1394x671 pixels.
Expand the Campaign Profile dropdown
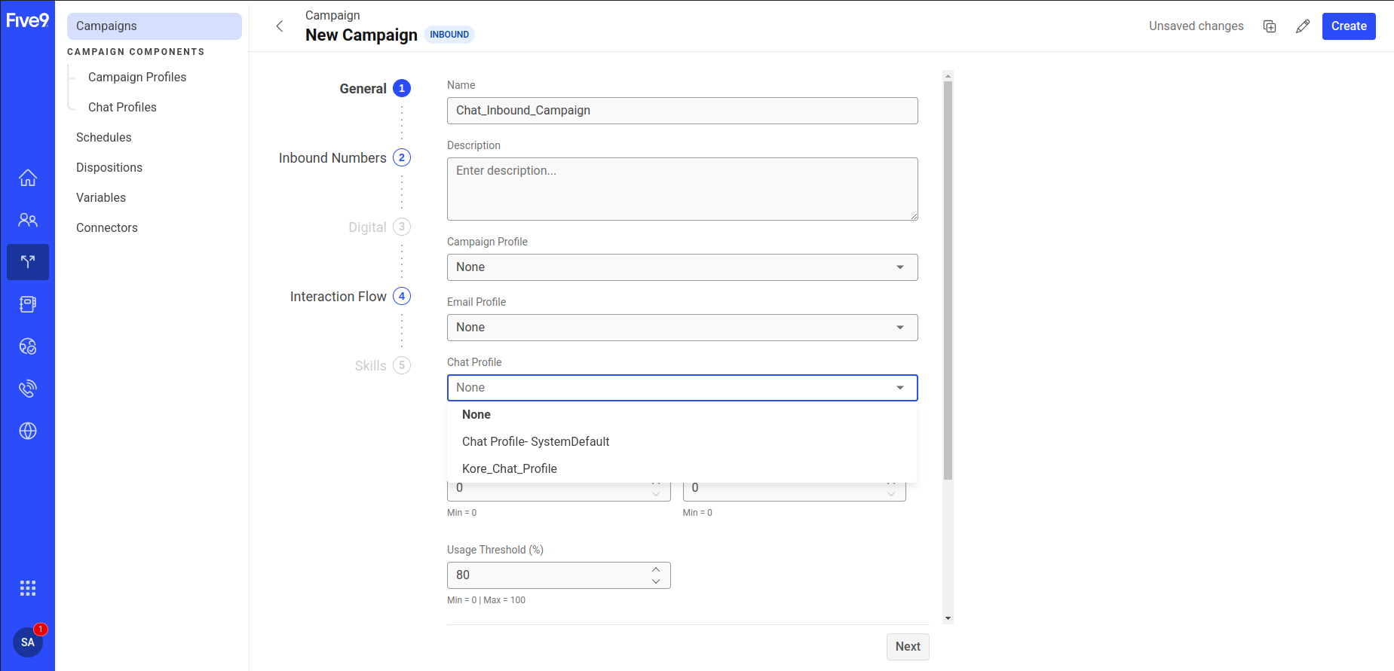point(682,267)
